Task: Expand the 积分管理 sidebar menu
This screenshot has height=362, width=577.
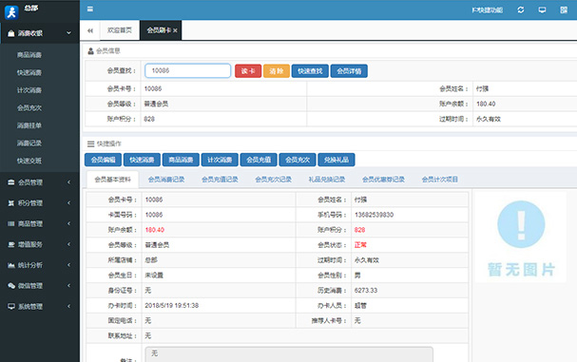Action: pyautogui.click(x=40, y=203)
